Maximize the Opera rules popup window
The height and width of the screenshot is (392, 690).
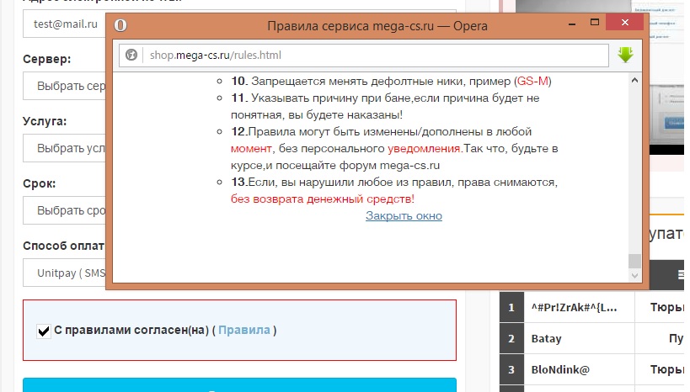[595, 23]
